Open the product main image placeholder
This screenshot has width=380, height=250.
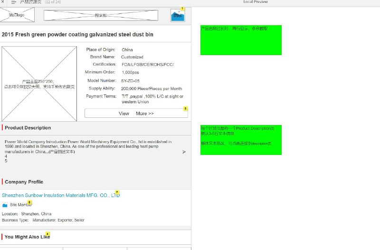pos(39,84)
